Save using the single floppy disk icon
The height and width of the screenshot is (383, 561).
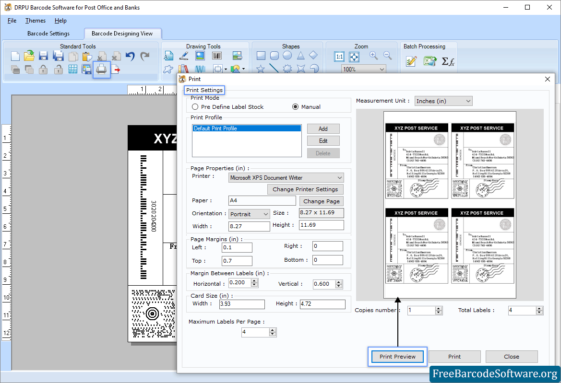coord(43,56)
